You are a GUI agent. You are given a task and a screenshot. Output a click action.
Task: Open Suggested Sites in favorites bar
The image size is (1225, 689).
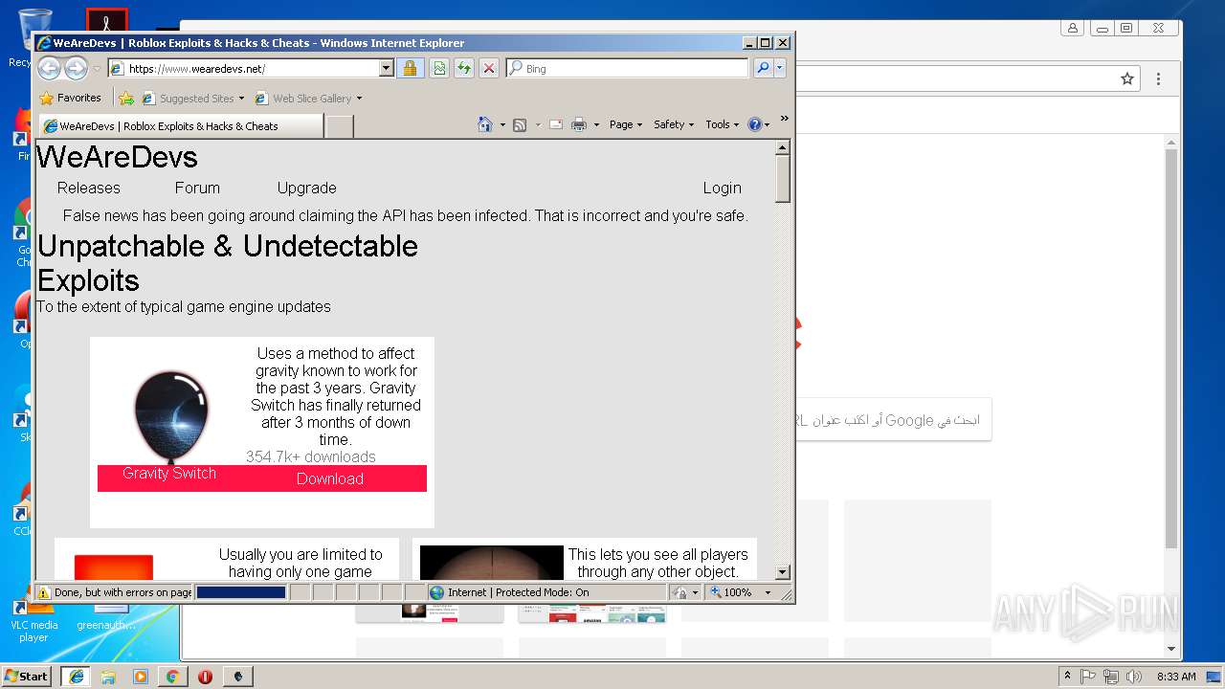click(x=192, y=98)
